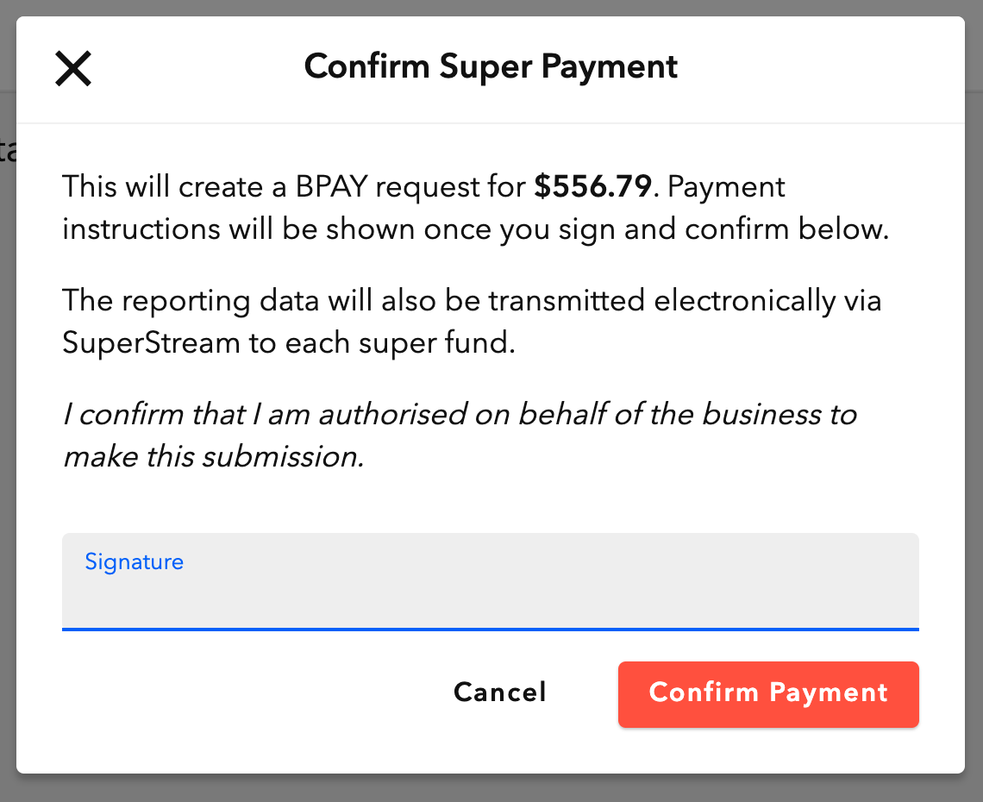Click the blue Signature field label
Screen dimensions: 983x802
[x=135, y=562]
